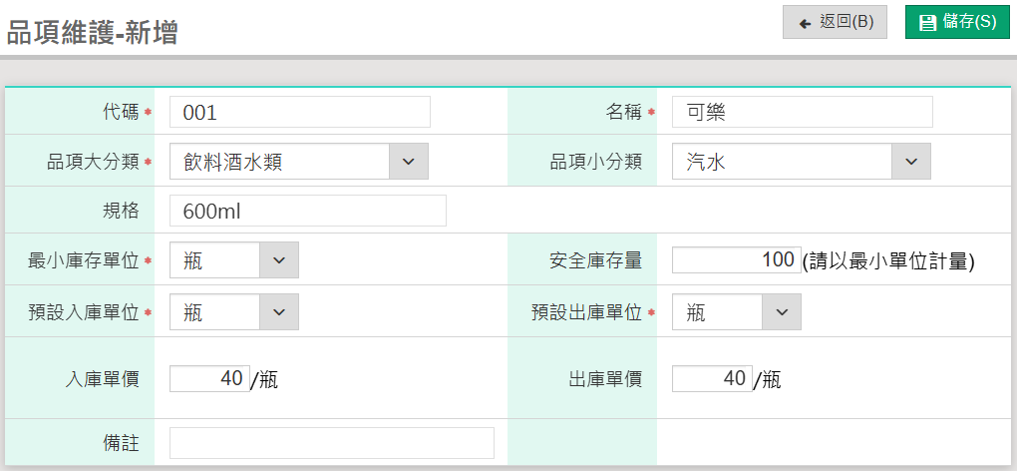Click the left arrow icon in 返回

805,23
